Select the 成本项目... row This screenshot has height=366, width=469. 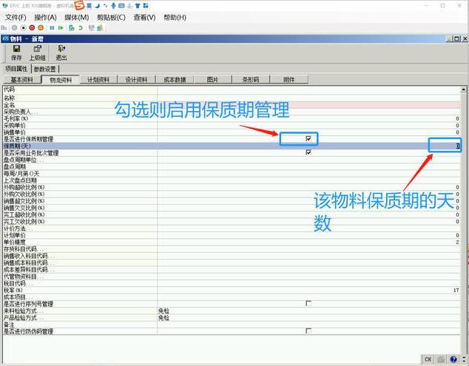pyautogui.click(x=232, y=297)
